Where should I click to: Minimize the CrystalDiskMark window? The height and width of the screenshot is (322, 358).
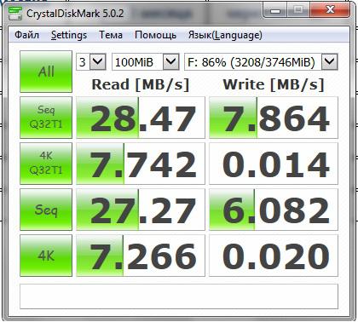pos(275,10)
